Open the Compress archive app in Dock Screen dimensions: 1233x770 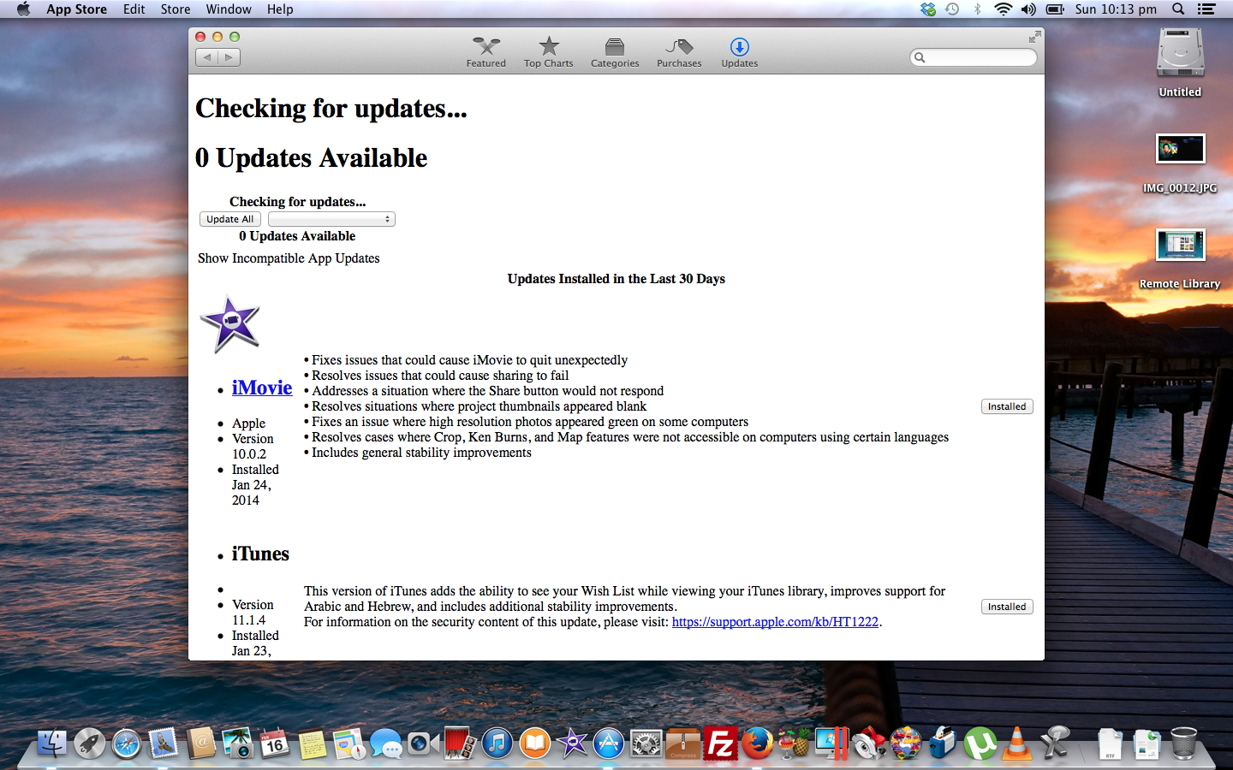point(683,743)
